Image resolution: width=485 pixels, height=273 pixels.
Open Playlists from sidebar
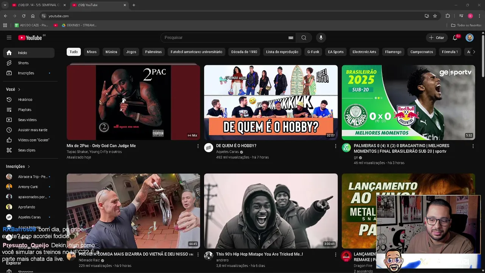pos(29,110)
